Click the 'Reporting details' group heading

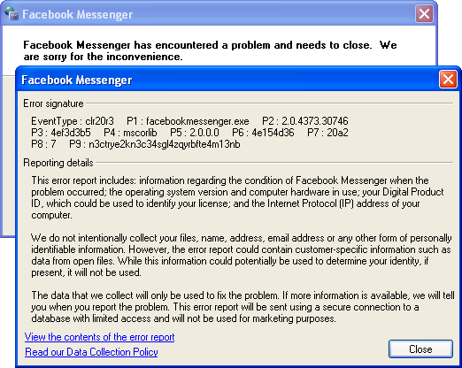pos(58,163)
